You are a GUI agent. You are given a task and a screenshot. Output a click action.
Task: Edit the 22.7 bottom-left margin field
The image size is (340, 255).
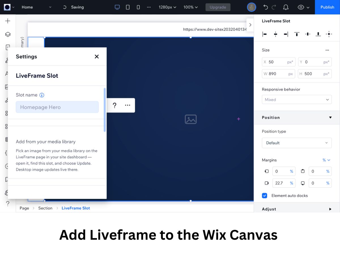pos(284,183)
